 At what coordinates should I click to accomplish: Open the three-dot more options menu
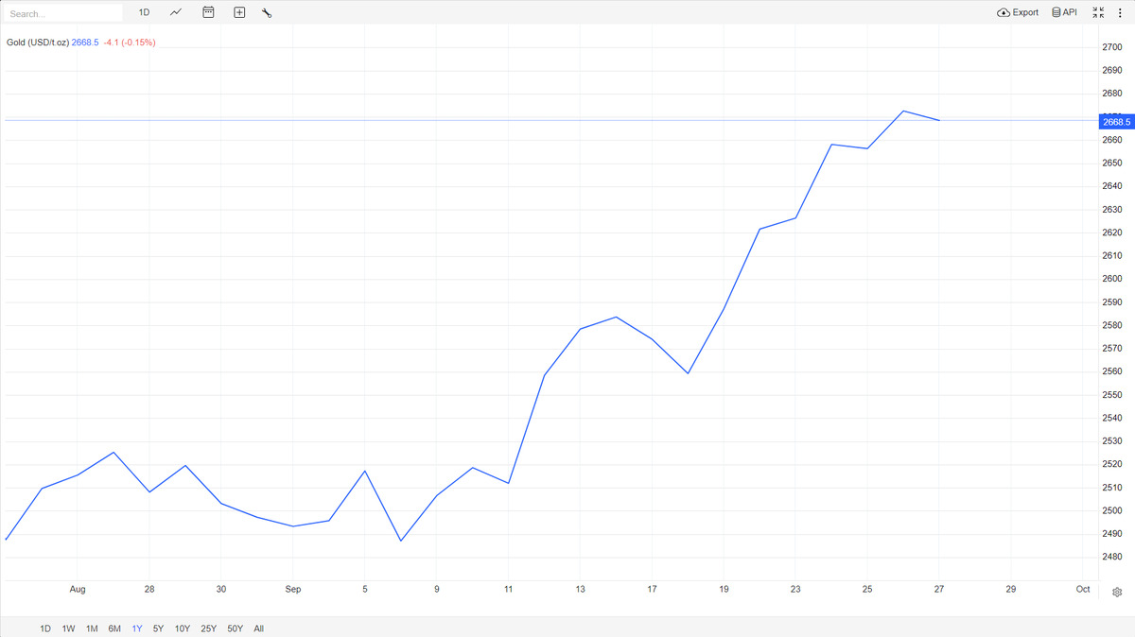tap(1120, 12)
